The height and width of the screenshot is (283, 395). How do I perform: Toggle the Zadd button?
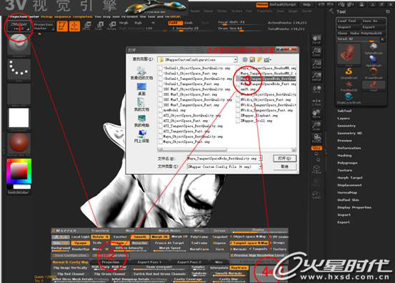click(x=175, y=23)
